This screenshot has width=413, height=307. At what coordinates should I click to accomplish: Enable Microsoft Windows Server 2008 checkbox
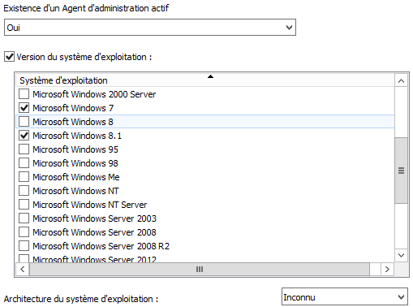point(24,232)
